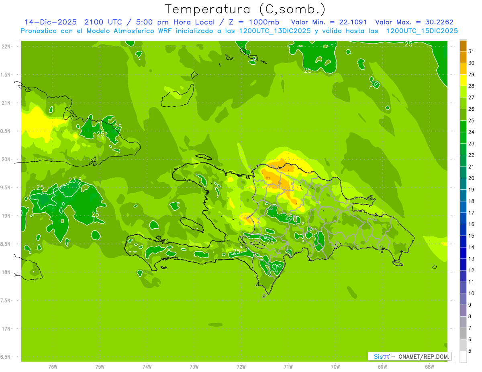This screenshot has width=482, height=372.
Task: Select the '2100 UTC' time text
Action: [x=102, y=22]
